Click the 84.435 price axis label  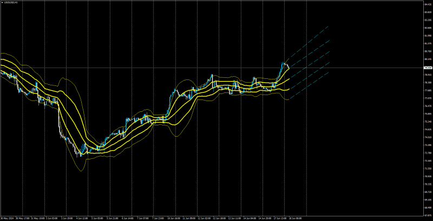click(x=428, y=4)
